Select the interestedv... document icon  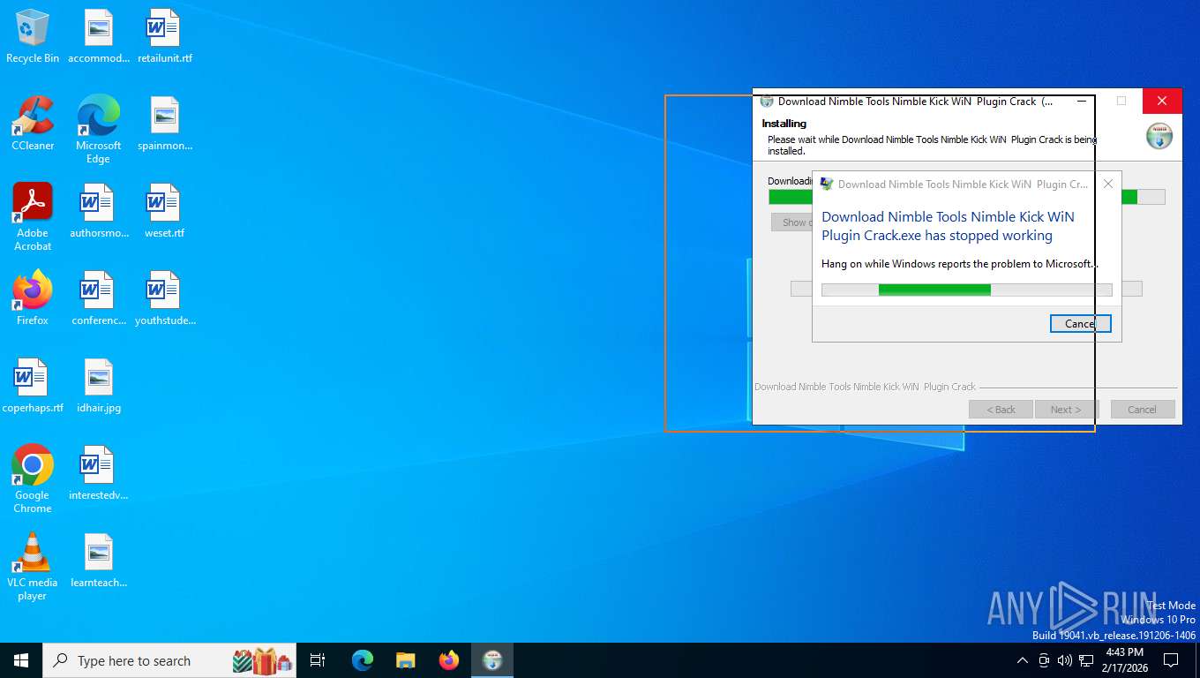(99, 473)
